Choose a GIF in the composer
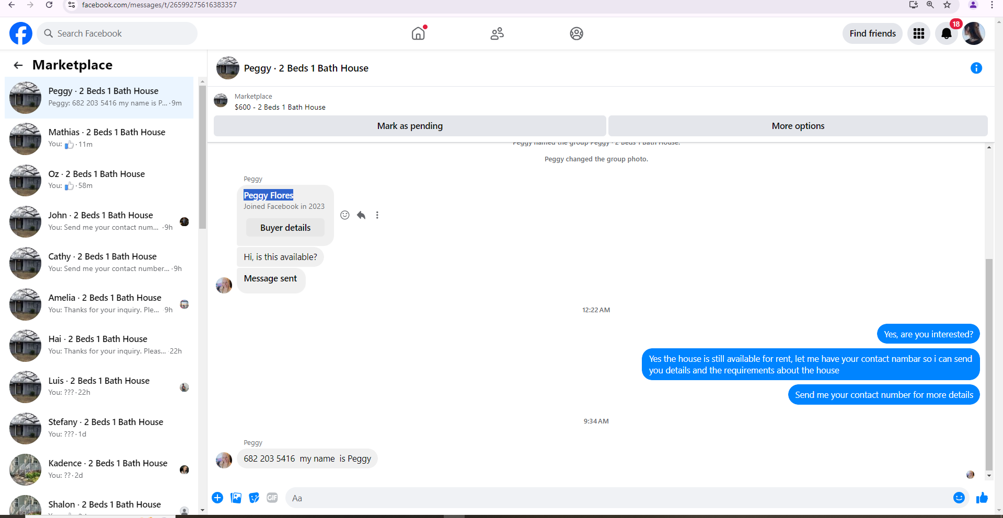This screenshot has width=1003, height=518. (x=272, y=498)
